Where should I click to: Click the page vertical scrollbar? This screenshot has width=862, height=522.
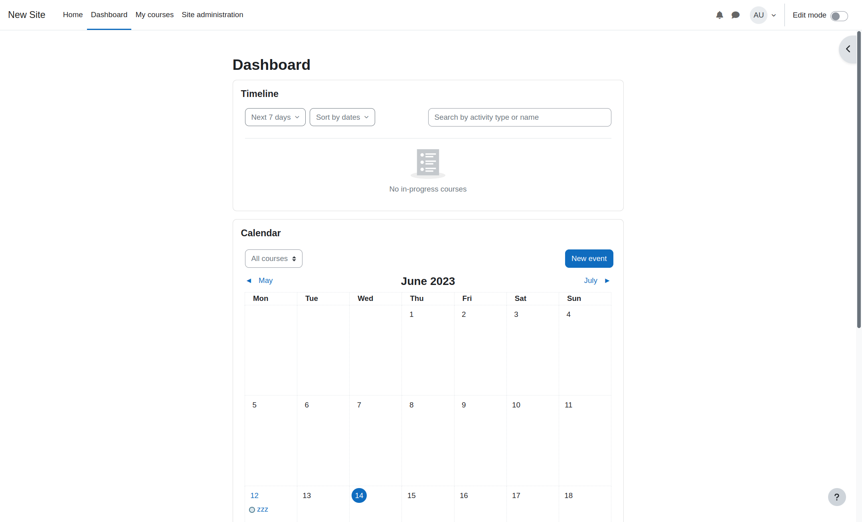(859, 180)
